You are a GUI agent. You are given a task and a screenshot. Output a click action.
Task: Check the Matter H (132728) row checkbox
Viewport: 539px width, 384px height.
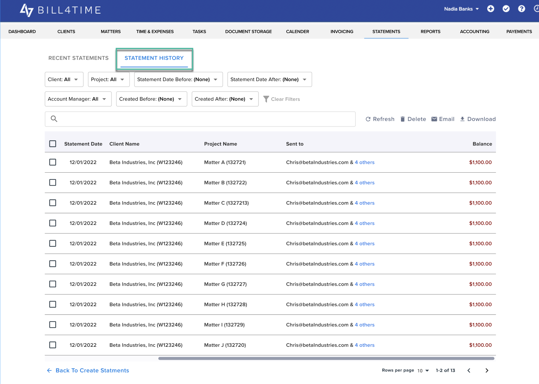[x=53, y=304]
